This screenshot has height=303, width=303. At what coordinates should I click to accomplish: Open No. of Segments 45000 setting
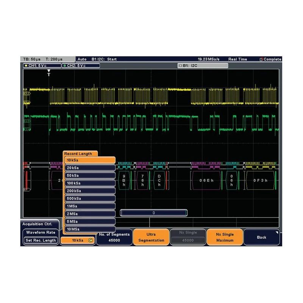click(114, 237)
